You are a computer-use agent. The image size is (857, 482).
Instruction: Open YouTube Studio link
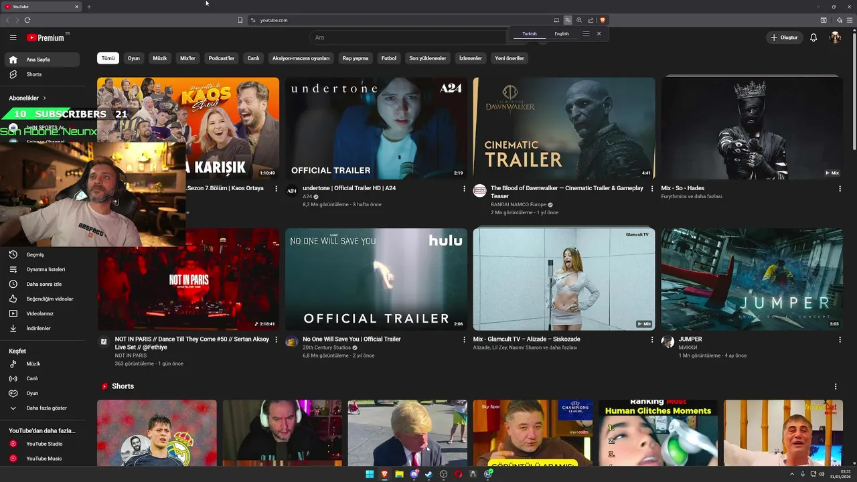pos(42,444)
